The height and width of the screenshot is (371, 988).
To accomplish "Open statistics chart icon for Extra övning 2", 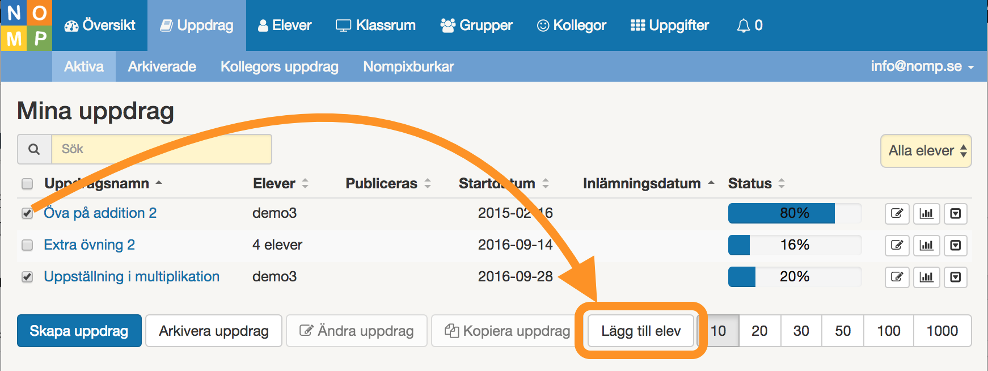I will [926, 245].
